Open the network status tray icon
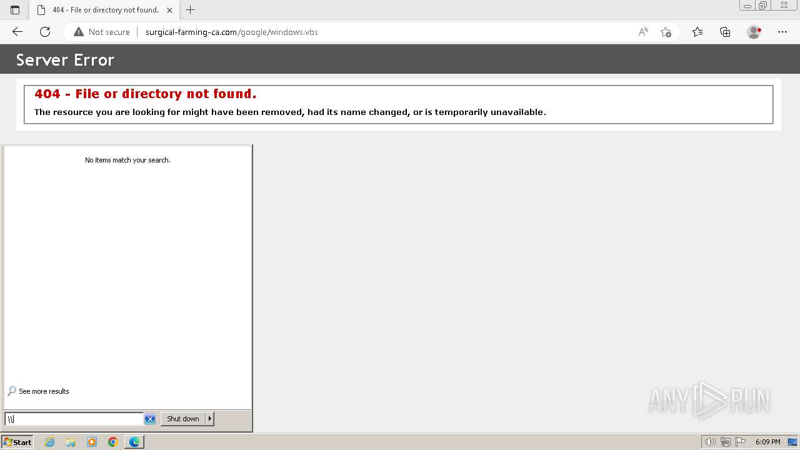The width and height of the screenshot is (800, 450). click(x=726, y=442)
